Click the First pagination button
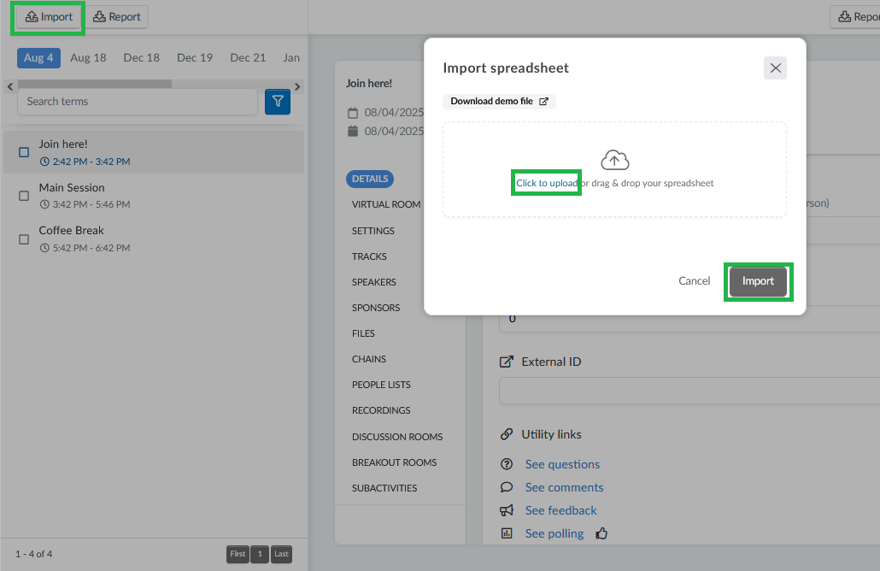This screenshot has height=571, width=880. 238,554
